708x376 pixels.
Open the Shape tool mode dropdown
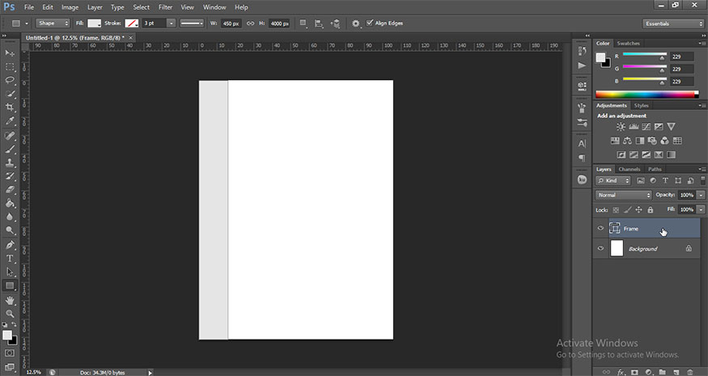[53, 23]
